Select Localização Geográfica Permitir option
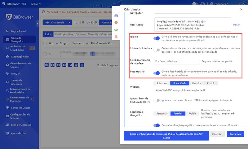Screen dimensions: 248x149 (x=178, y=113)
